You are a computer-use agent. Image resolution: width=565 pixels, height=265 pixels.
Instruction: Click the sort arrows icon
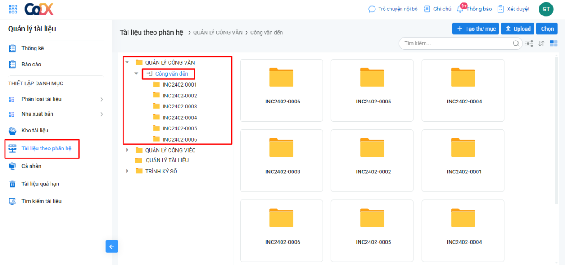click(x=541, y=43)
